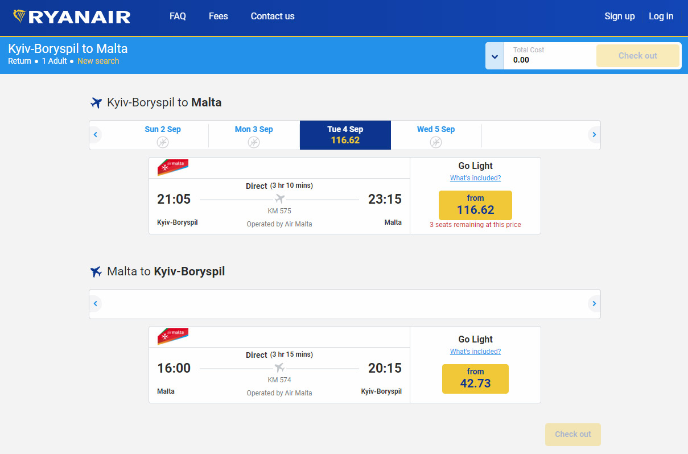Open What's included for outbound Go Light
688x454 pixels.
[x=475, y=178]
